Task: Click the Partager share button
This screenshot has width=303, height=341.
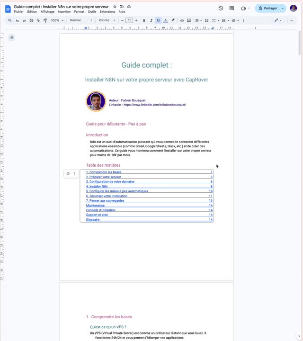Action: (267, 8)
